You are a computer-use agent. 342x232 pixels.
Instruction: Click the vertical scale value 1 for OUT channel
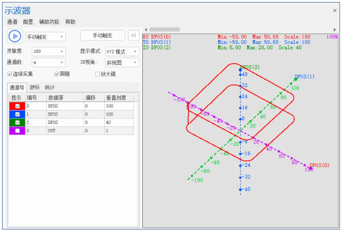pyautogui.click(x=119, y=130)
